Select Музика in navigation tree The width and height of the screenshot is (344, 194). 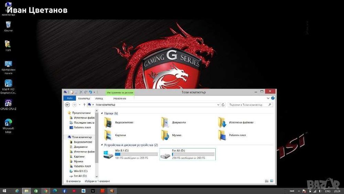click(78, 161)
